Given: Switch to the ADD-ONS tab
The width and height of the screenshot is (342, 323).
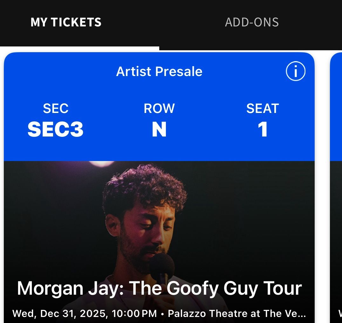Looking at the screenshot, I should pyautogui.click(x=252, y=22).
